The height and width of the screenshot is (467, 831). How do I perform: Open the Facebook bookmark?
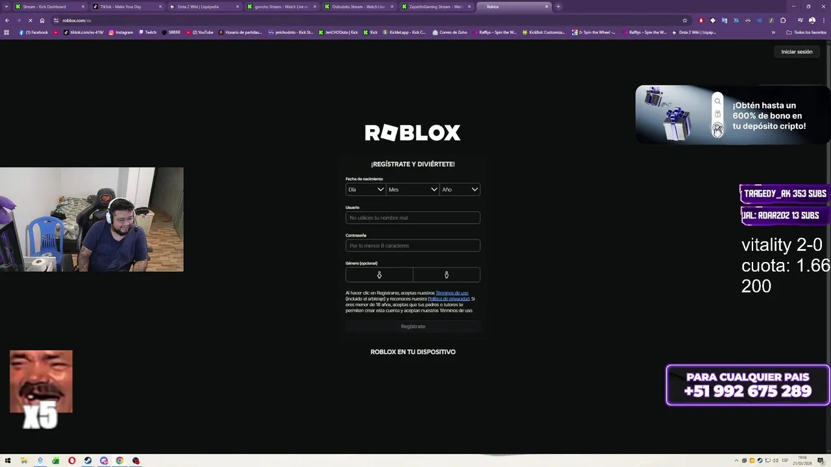[34, 32]
